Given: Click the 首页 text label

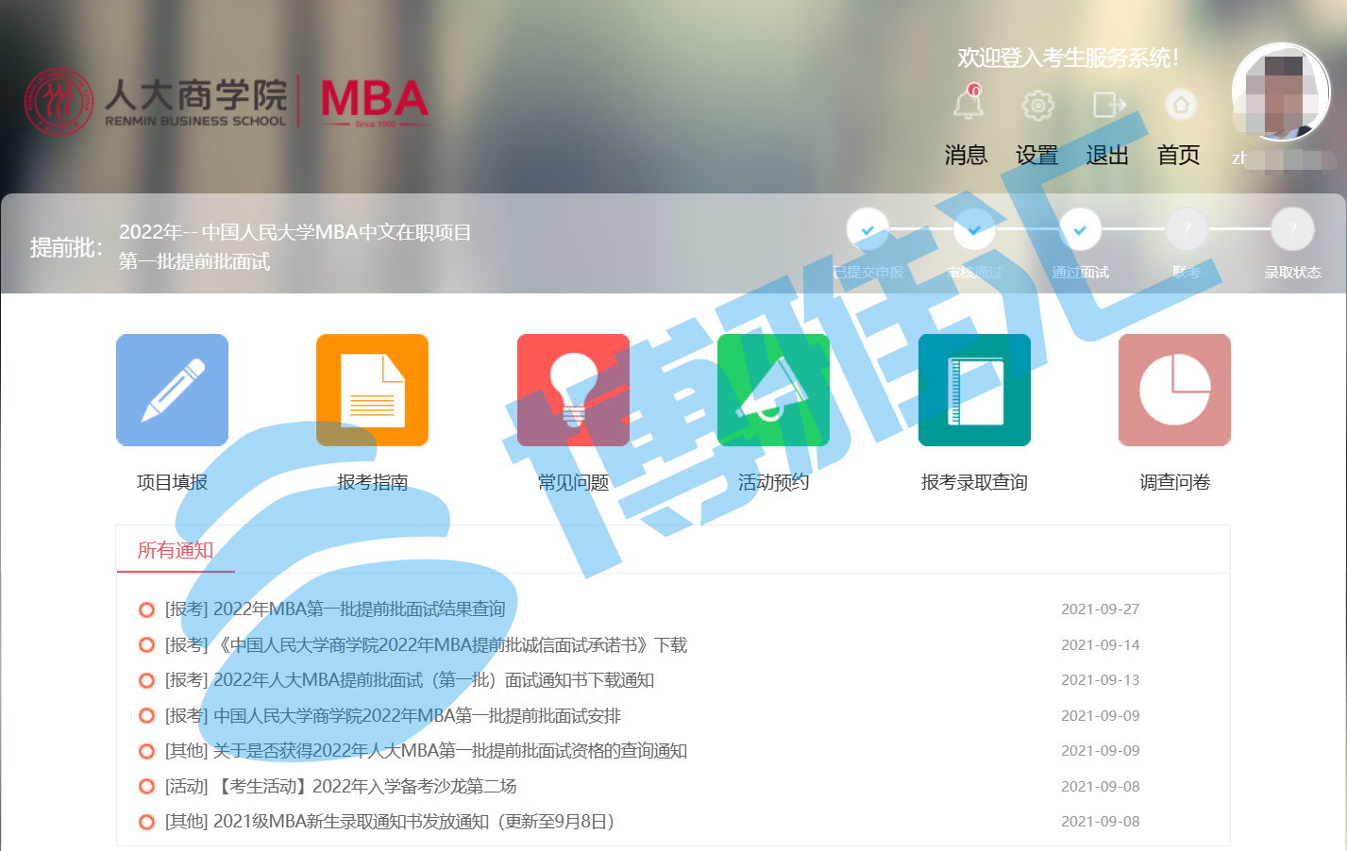Looking at the screenshot, I should (x=1179, y=155).
